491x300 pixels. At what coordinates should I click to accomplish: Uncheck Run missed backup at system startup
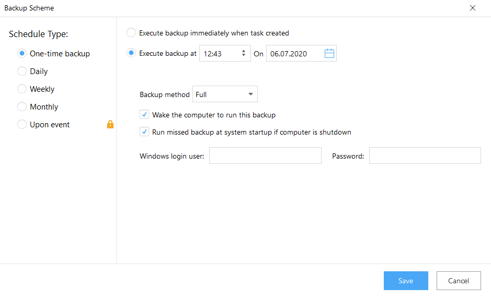pyautogui.click(x=144, y=132)
